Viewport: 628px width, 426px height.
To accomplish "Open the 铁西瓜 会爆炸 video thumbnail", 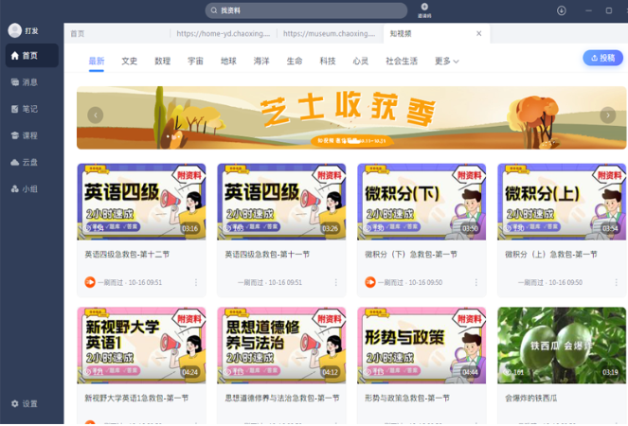I will (x=562, y=346).
